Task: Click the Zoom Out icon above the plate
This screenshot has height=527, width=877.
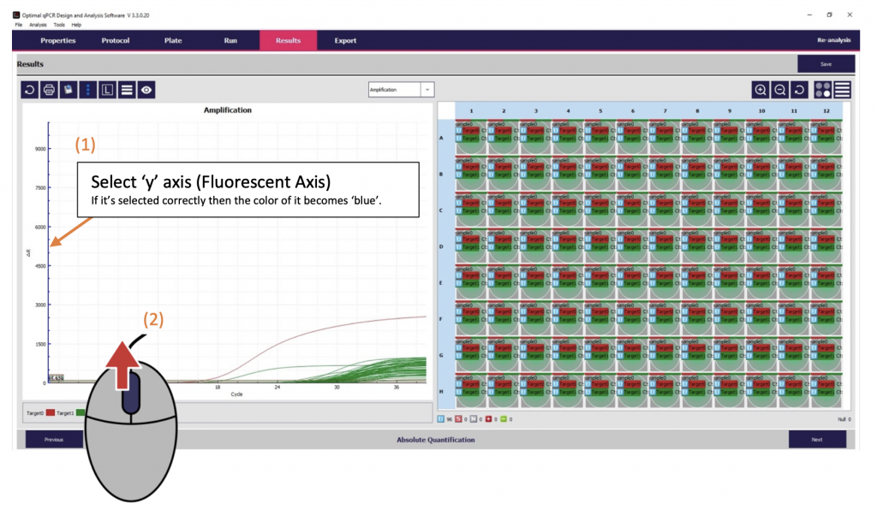Action: click(780, 89)
